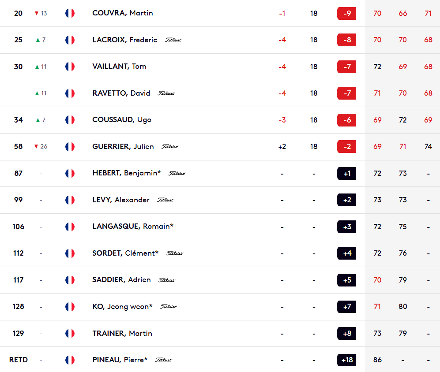Click the Titleist logo next to LACROIX, Frederic
The width and height of the screenshot is (440, 372).
(x=173, y=40)
